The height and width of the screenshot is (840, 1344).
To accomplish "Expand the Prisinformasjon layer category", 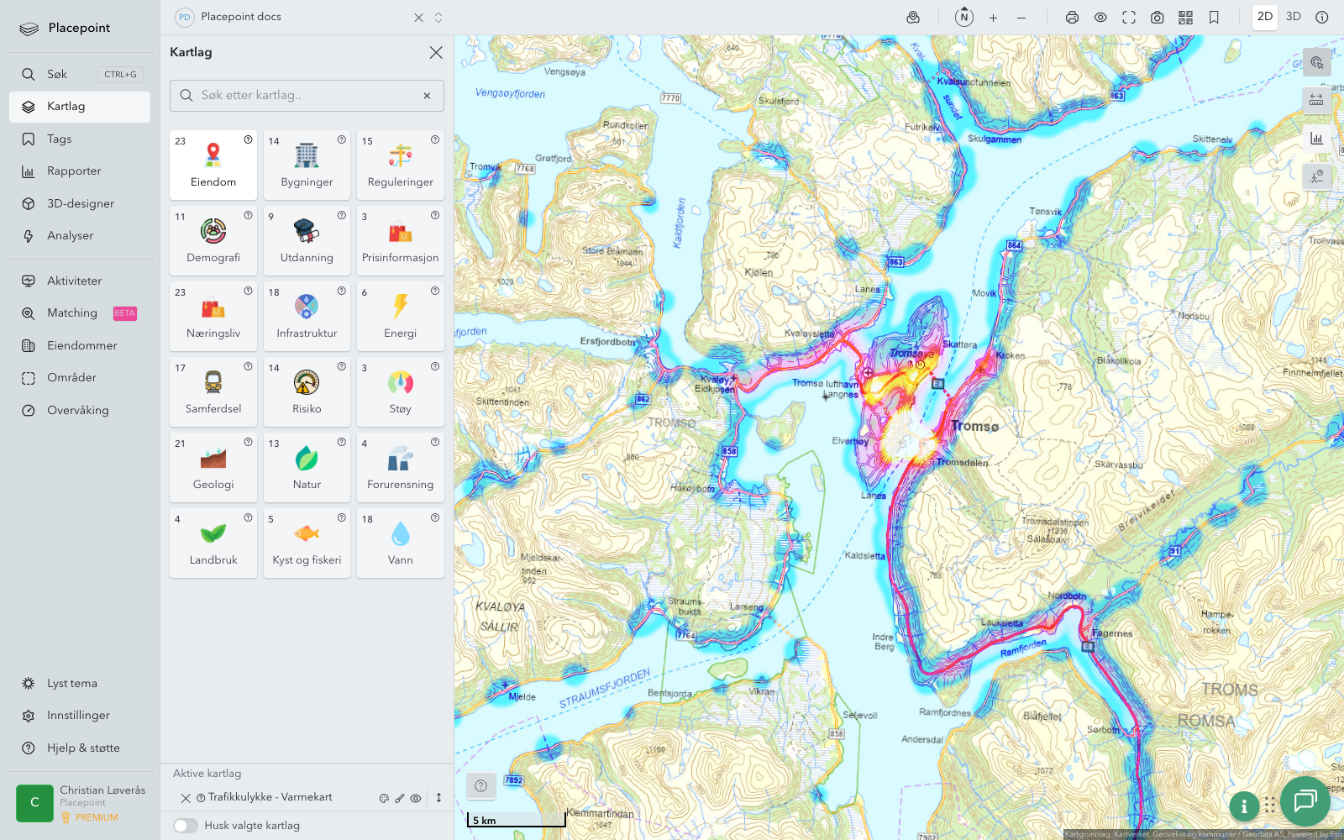I will [401, 240].
